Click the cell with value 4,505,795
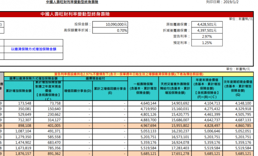 [x=238, y=115]
